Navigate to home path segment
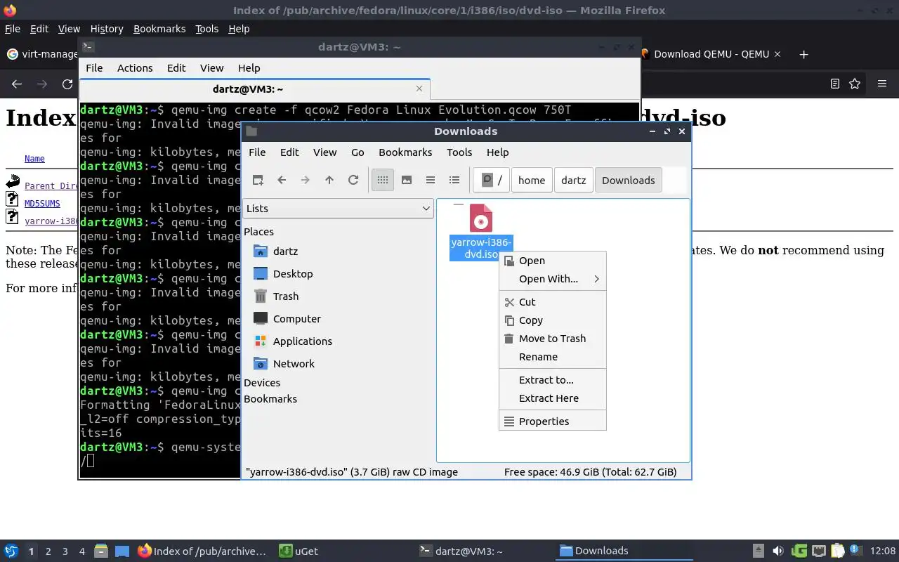The width and height of the screenshot is (899, 562). click(532, 180)
